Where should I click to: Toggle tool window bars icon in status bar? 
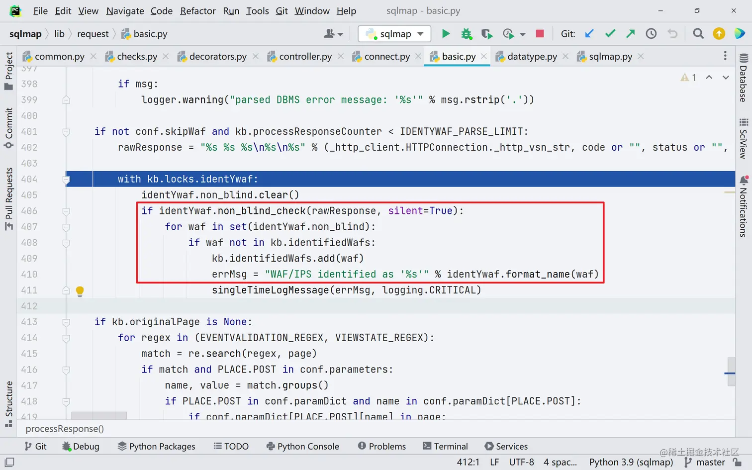pos(9,462)
